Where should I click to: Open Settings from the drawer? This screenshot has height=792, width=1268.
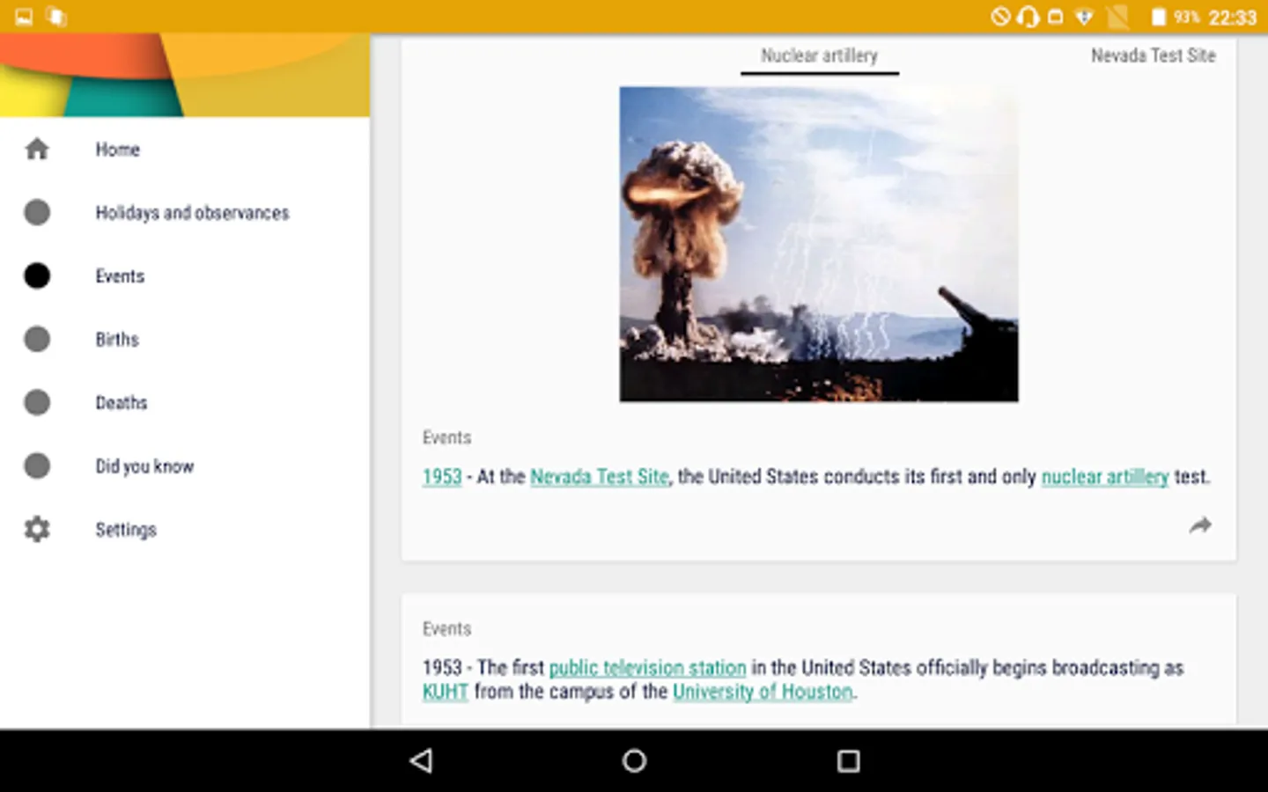click(x=185, y=530)
